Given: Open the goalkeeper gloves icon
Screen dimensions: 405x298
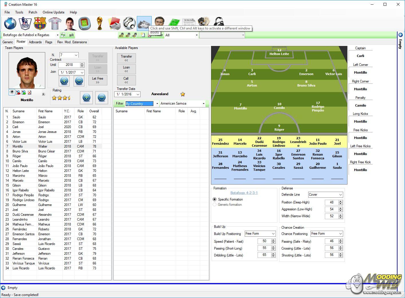Looking at the screenshot, I should 204,22.
